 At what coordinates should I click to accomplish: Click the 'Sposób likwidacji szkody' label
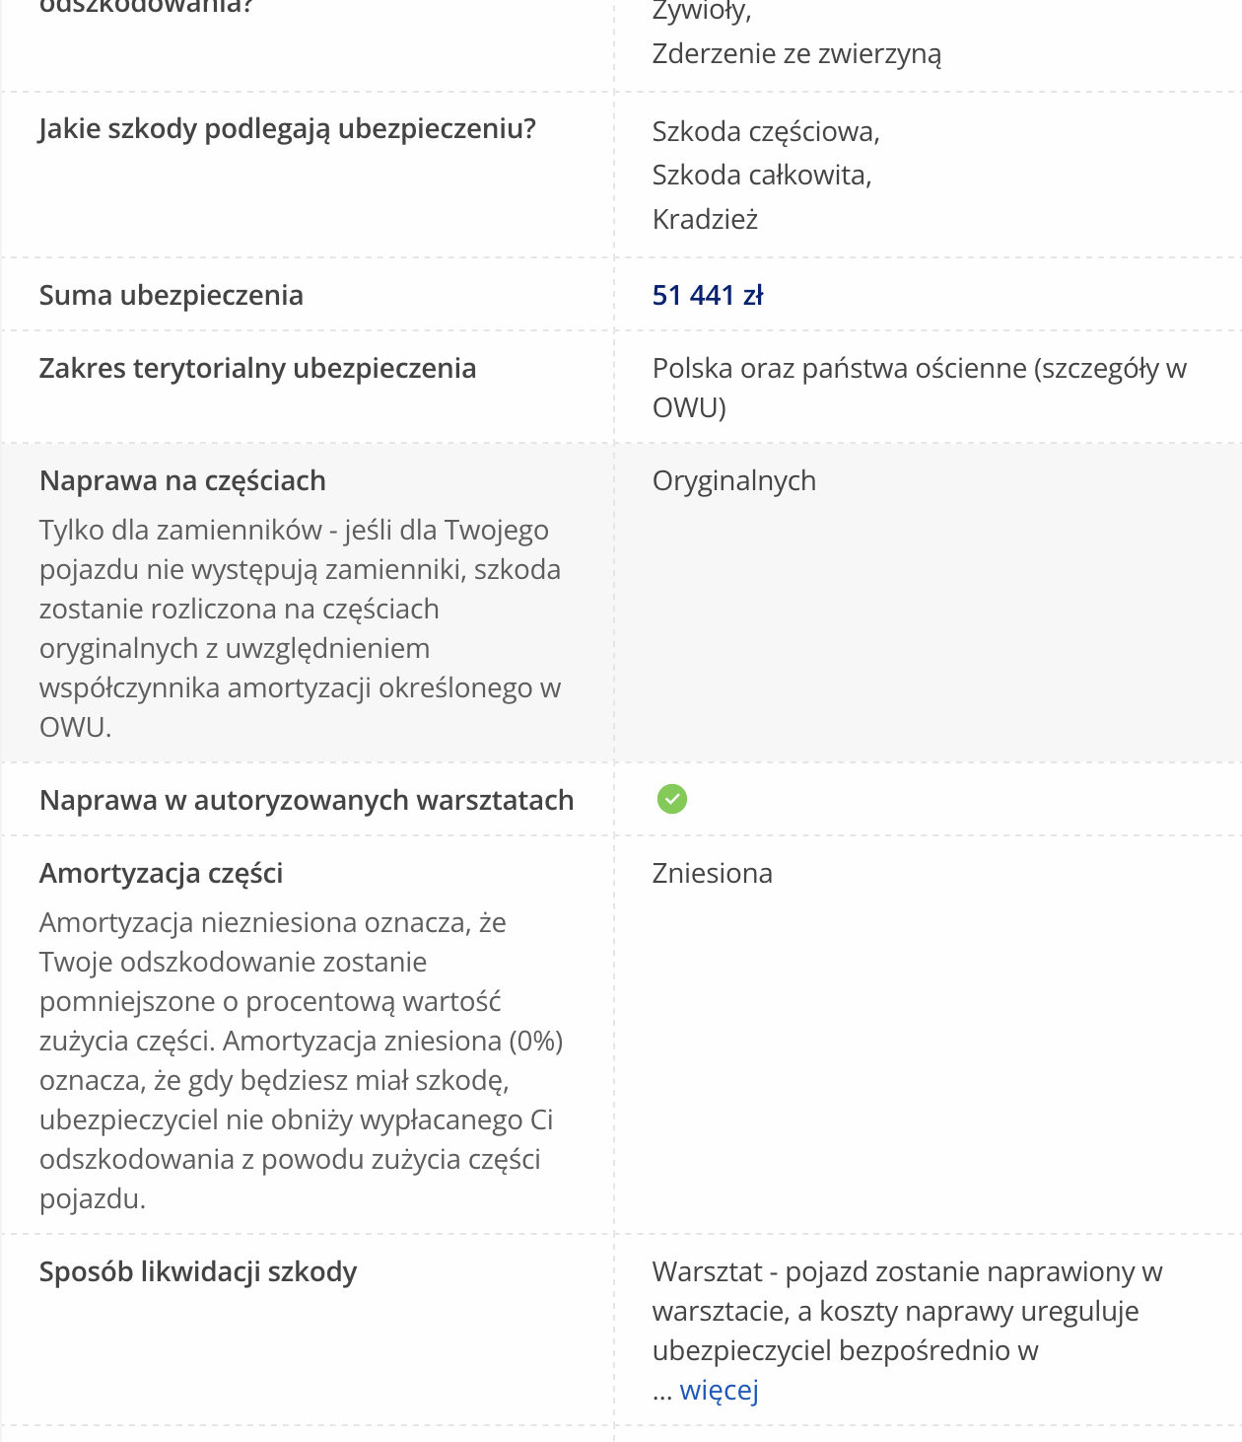(x=198, y=1271)
